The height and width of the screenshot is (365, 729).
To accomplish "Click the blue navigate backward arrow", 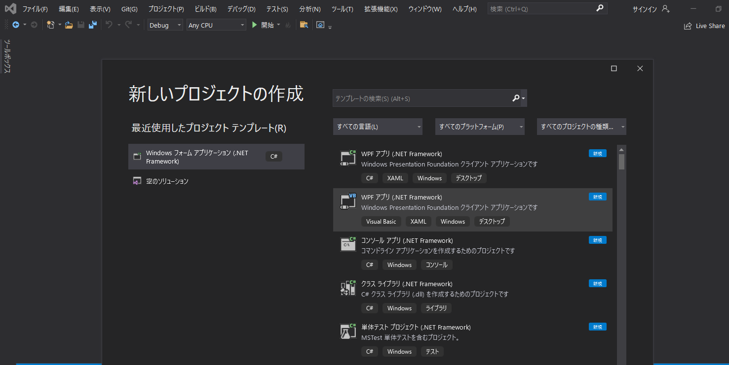I will [x=16, y=25].
